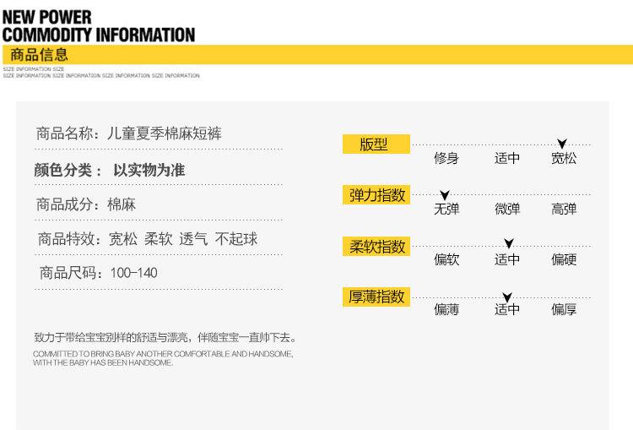This screenshot has width=633, height=430.
Task: Click the arrow marker above 宽松
Action: pyautogui.click(x=562, y=144)
